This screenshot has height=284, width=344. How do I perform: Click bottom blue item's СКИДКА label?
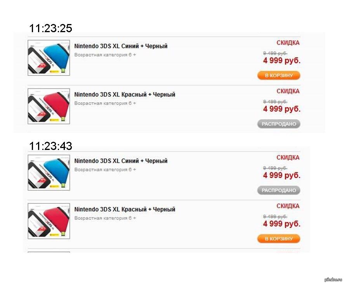coord(288,157)
